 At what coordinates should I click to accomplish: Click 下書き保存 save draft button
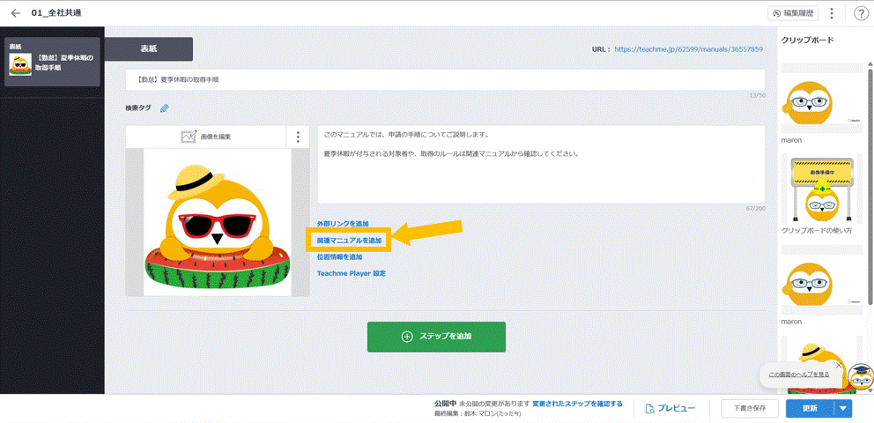(x=749, y=409)
